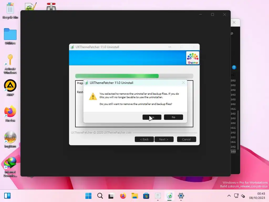Close the large dark window
269x202 pixels.
pos(225,15)
